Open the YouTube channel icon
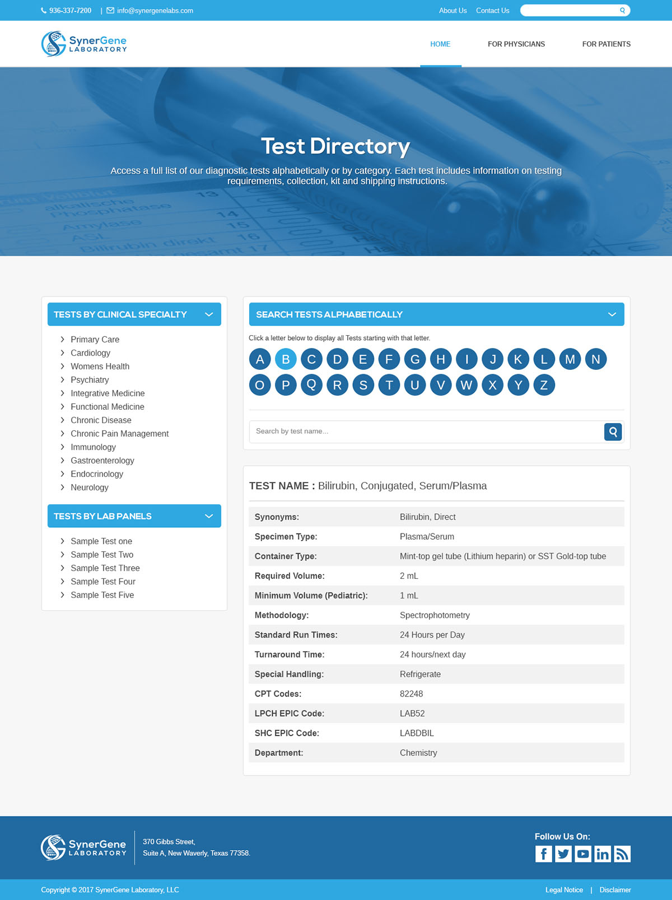Screen dimensions: 672x900 (583, 853)
